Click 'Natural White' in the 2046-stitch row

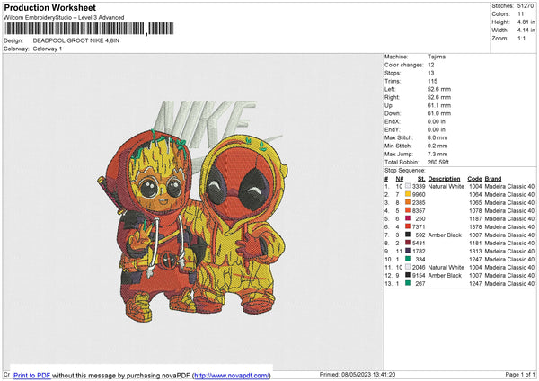tap(446, 267)
